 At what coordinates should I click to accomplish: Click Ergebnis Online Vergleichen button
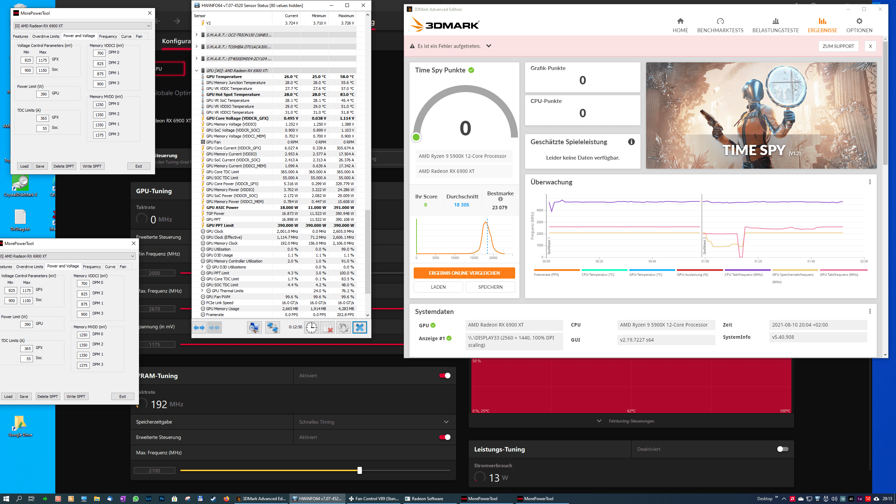pos(464,273)
